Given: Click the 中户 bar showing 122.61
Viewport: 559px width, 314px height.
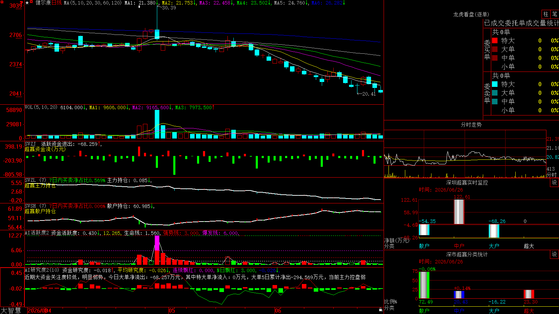Looking at the screenshot, I should tap(459, 212).
